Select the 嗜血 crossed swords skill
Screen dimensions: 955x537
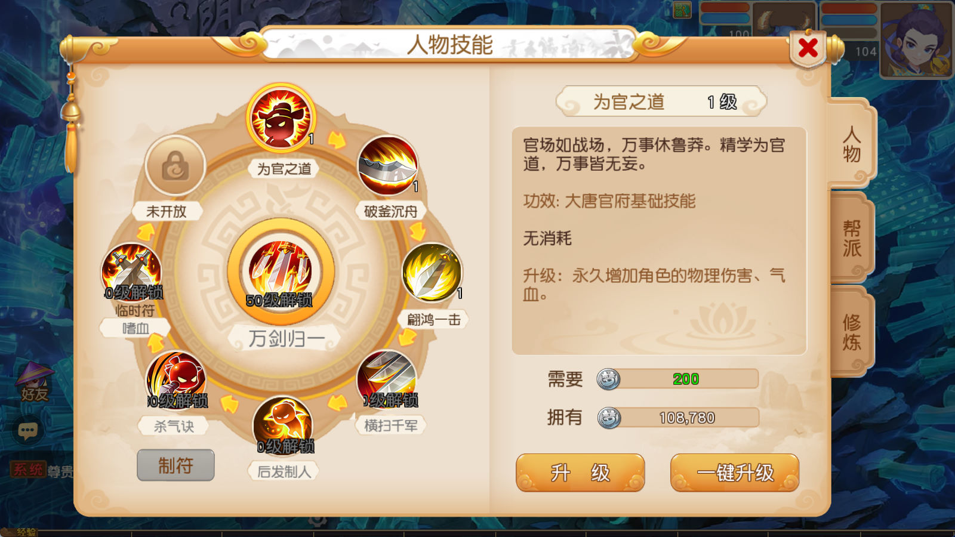pyautogui.click(x=131, y=272)
